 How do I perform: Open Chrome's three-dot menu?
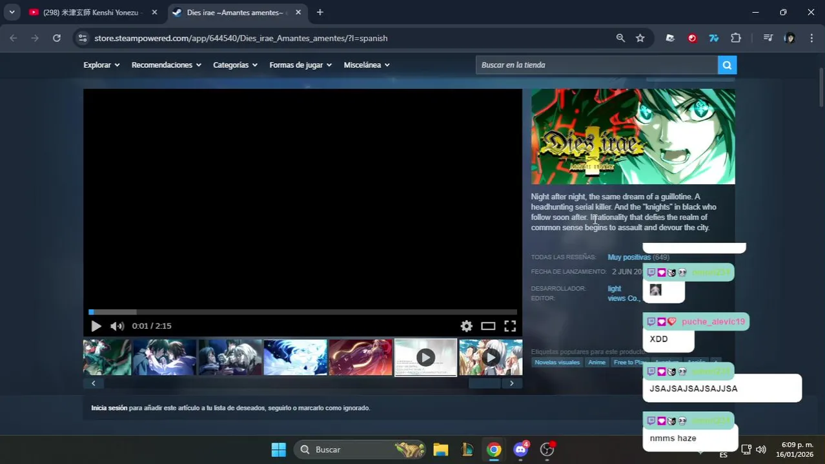pos(811,38)
